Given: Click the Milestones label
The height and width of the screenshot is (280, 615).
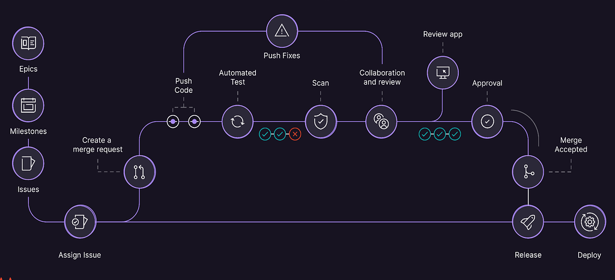Looking at the screenshot, I should [28, 131].
